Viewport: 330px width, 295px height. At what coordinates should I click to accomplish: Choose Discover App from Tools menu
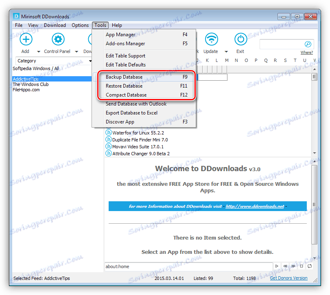click(x=144, y=122)
